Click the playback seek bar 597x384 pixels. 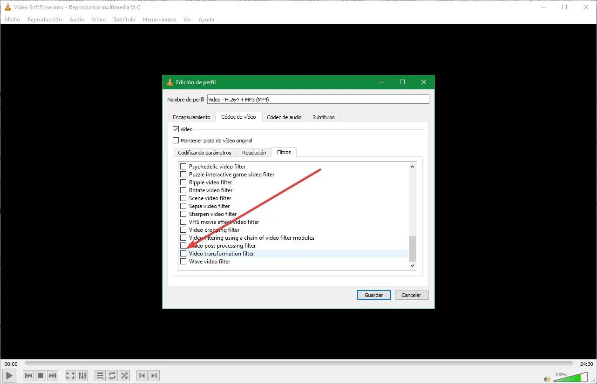pyautogui.click(x=299, y=364)
